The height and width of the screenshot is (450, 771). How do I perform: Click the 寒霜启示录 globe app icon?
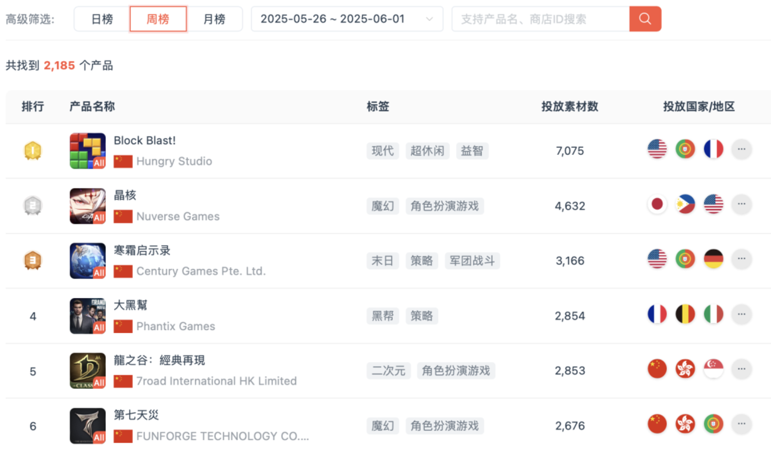[x=88, y=261]
